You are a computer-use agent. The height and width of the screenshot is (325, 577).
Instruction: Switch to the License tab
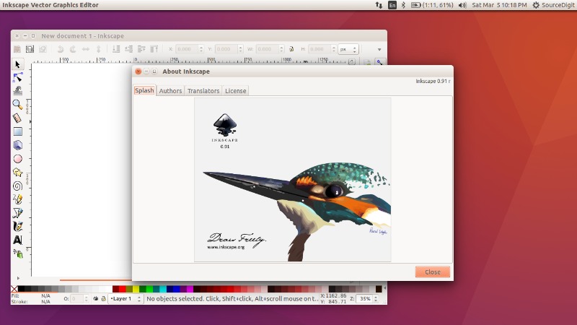[236, 91]
